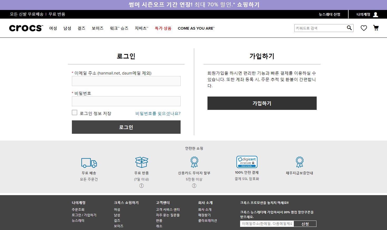
Task: Click footer 반품 link
Action: tap(159, 221)
